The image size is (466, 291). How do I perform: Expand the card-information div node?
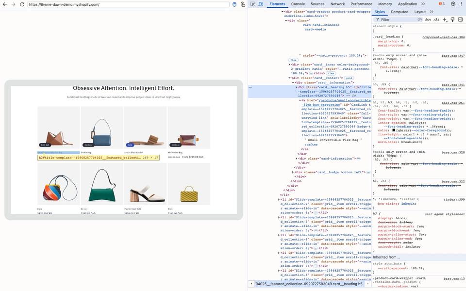296,159
